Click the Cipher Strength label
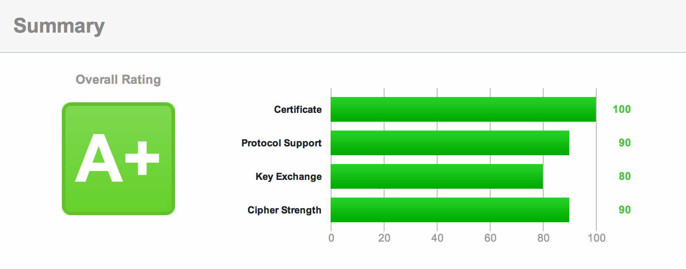This screenshot has width=686, height=269. tap(285, 210)
